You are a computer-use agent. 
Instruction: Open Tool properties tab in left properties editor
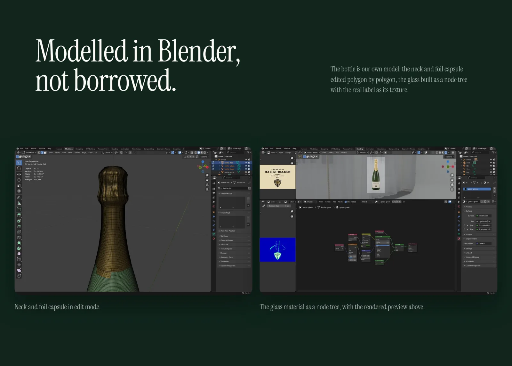214,183
